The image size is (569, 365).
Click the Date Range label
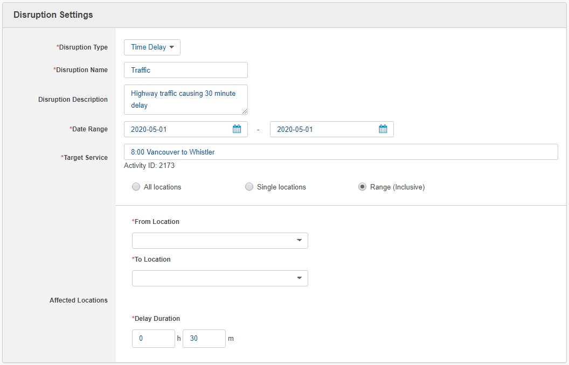tap(88, 129)
